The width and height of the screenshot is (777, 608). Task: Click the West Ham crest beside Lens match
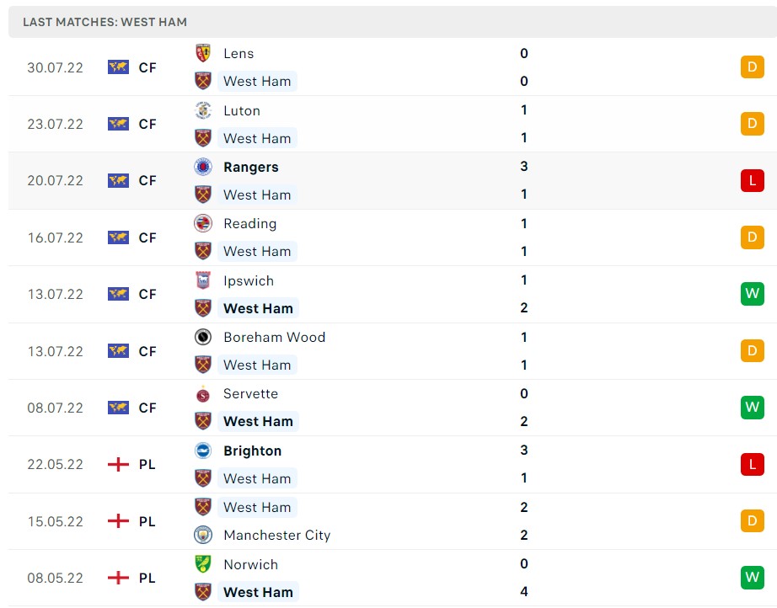pos(202,81)
